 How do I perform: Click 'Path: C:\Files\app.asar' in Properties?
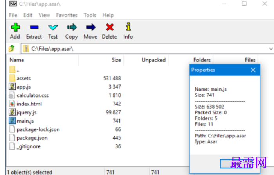220,136
